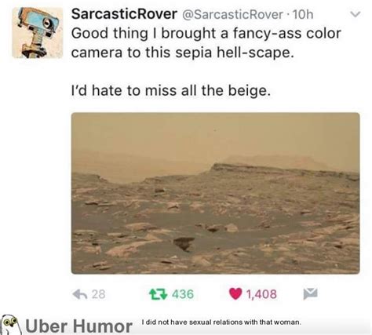Image resolution: width=372 pixels, height=335 pixels.
Task: Open the SarcasticRover display name
Action: tap(124, 14)
